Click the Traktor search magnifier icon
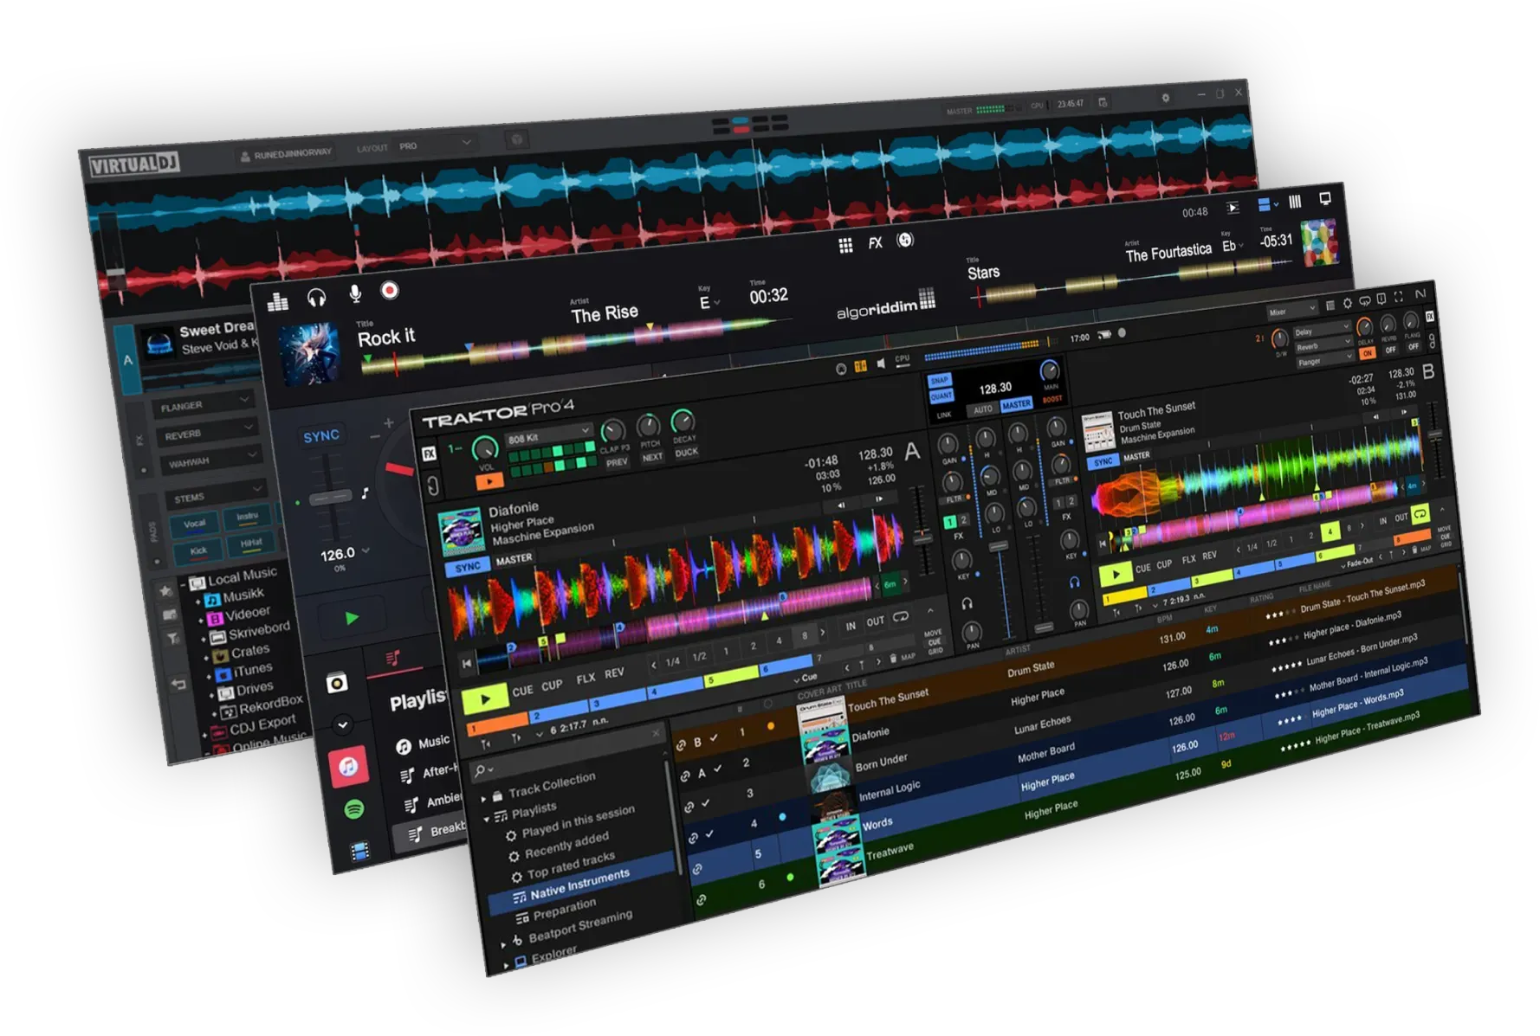The image size is (1540, 1036). point(480,769)
